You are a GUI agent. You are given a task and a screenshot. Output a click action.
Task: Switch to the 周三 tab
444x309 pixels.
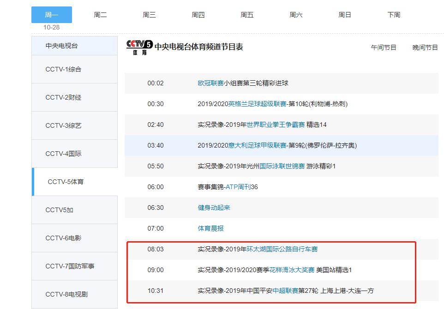pyautogui.click(x=150, y=14)
